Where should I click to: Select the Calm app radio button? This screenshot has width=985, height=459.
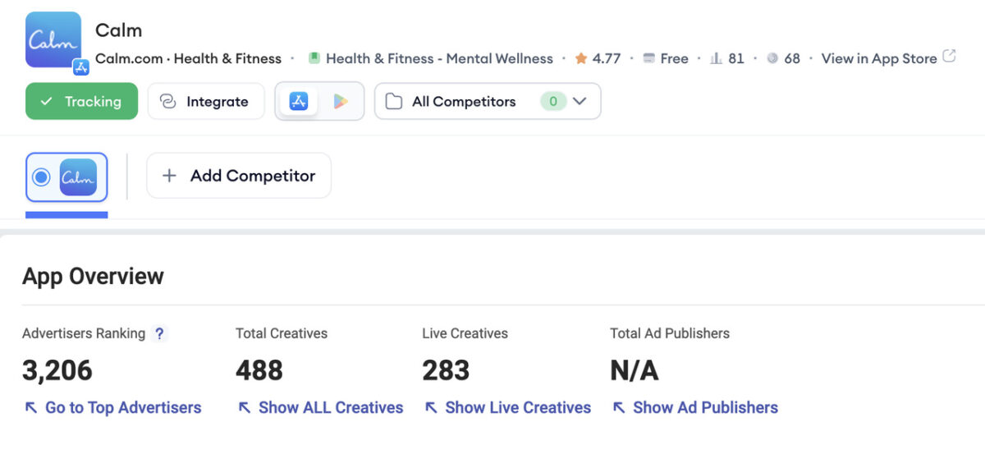41,177
